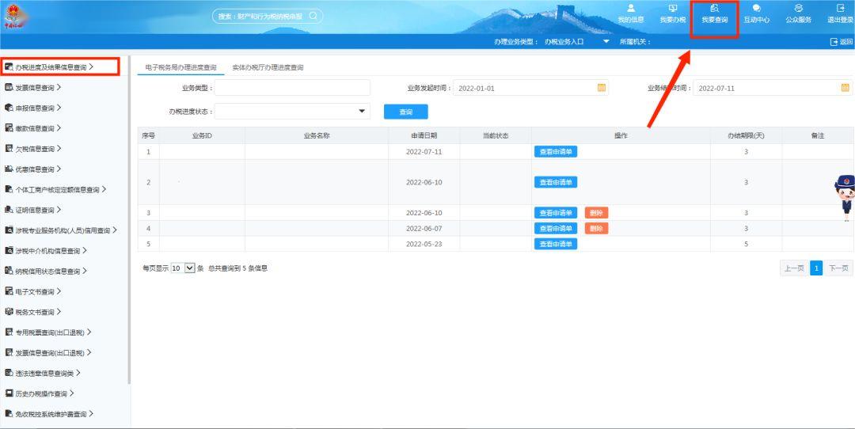Image resolution: width=855 pixels, height=429 pixels.
Task: Click orange 删除 button in row 3
Action: 597,213
